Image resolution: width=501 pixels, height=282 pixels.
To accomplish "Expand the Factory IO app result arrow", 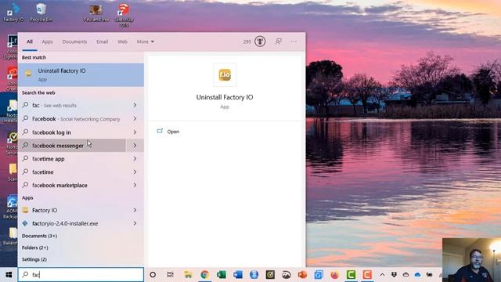I will point(135,210).
